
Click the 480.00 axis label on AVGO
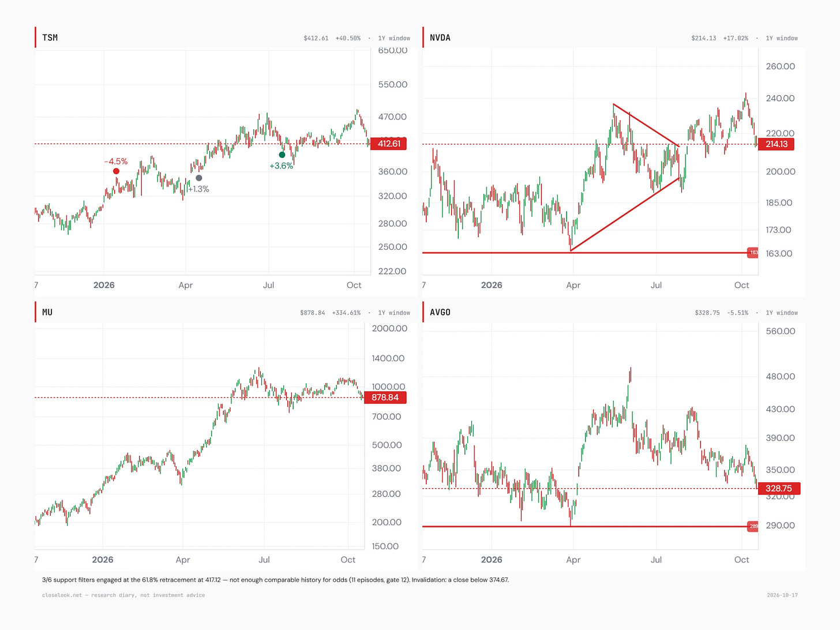point(781,376)
